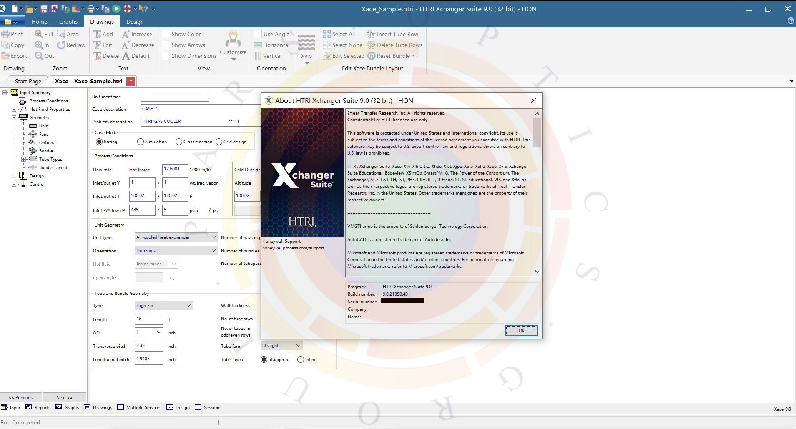Open the OD dropdown
796x429 pixels.
[159, 332]
